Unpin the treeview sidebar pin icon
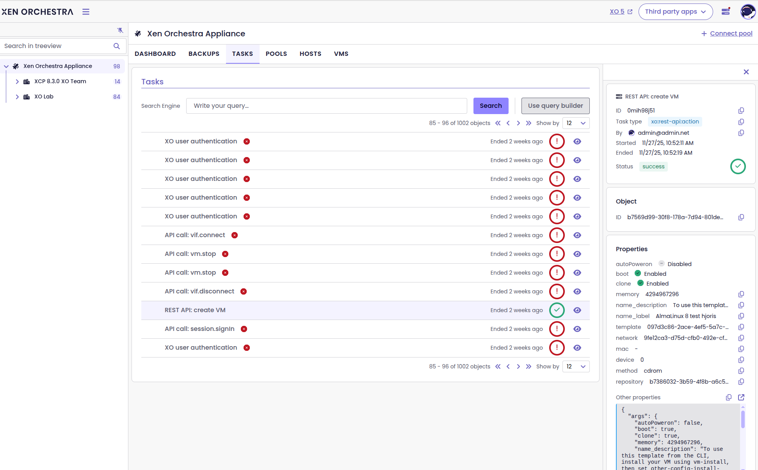758x470 pixels. click(x=120, y=30)
